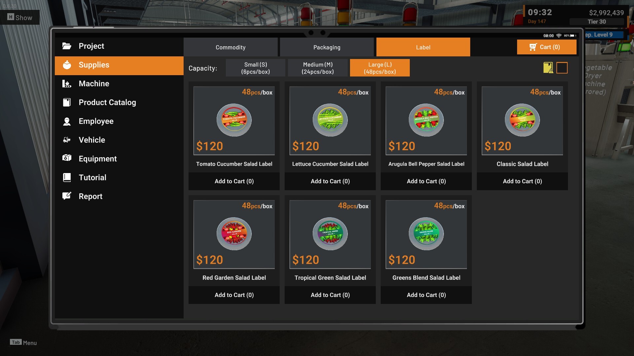Click the Equipment box icon
The image size is (634, 356).
point(67,158)
